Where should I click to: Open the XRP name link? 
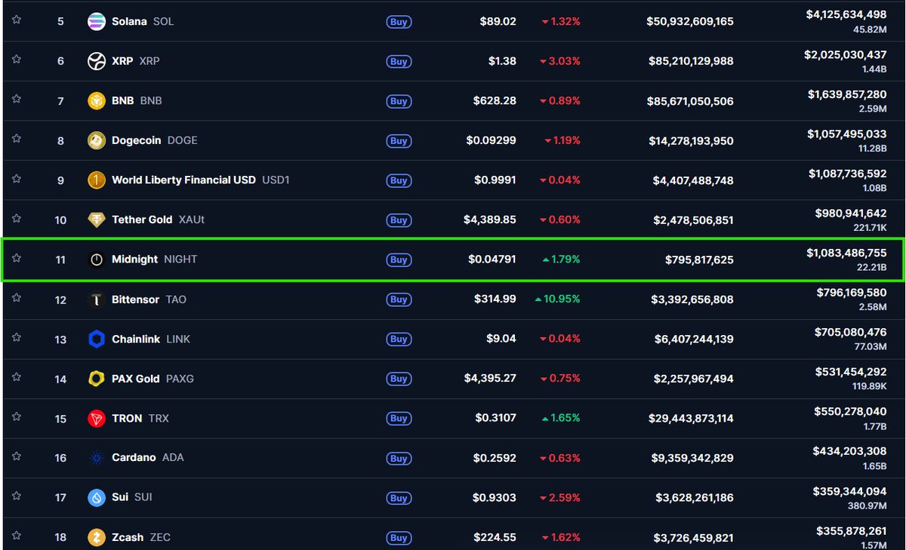coord(122,61)
